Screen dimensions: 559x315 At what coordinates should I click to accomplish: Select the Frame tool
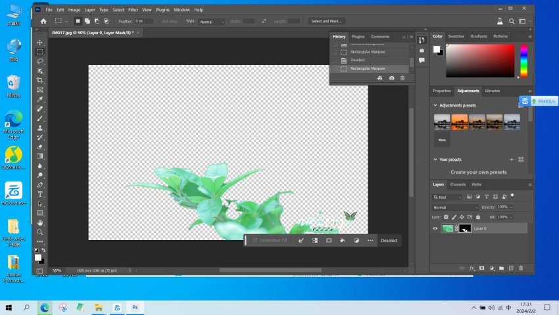coord(40,90)
